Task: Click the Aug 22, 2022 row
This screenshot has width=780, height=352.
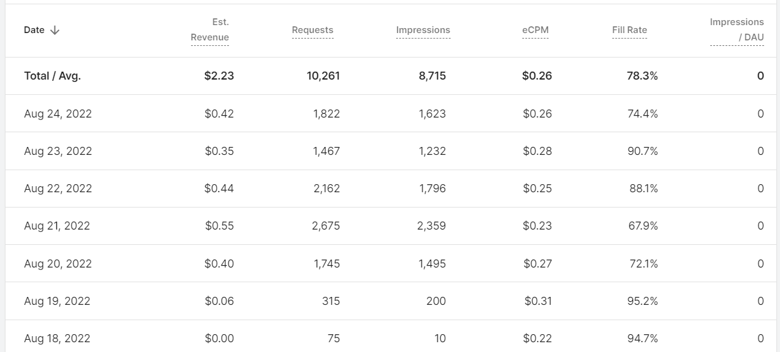Action: pyautogui.click(x=392, y=189)
